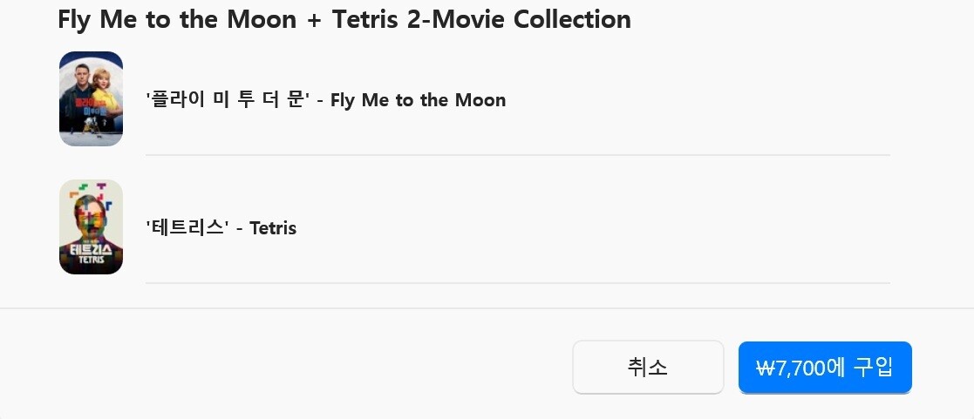The height and width of the screenshot is (419, 974).
Task: Click the Korean text '플라이 미 투 더 문'
Action: 228,100
